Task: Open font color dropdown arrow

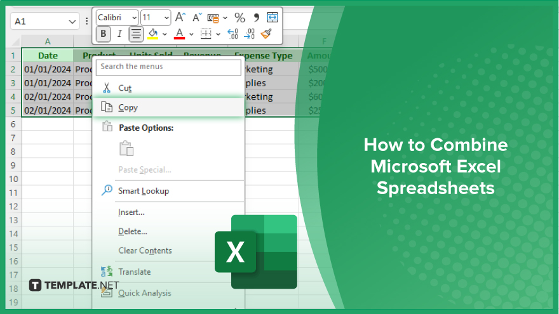Action: pyautogui.click(x=191, y=34)
